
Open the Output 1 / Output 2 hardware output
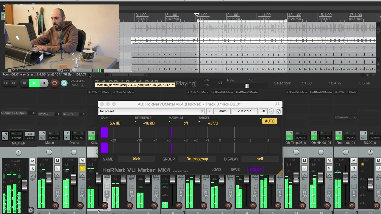18,113
